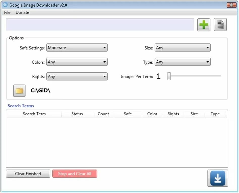This screenshot has width=239, height=193.
Task: Click the green plus add-term icon
Action: coord(204,25)
